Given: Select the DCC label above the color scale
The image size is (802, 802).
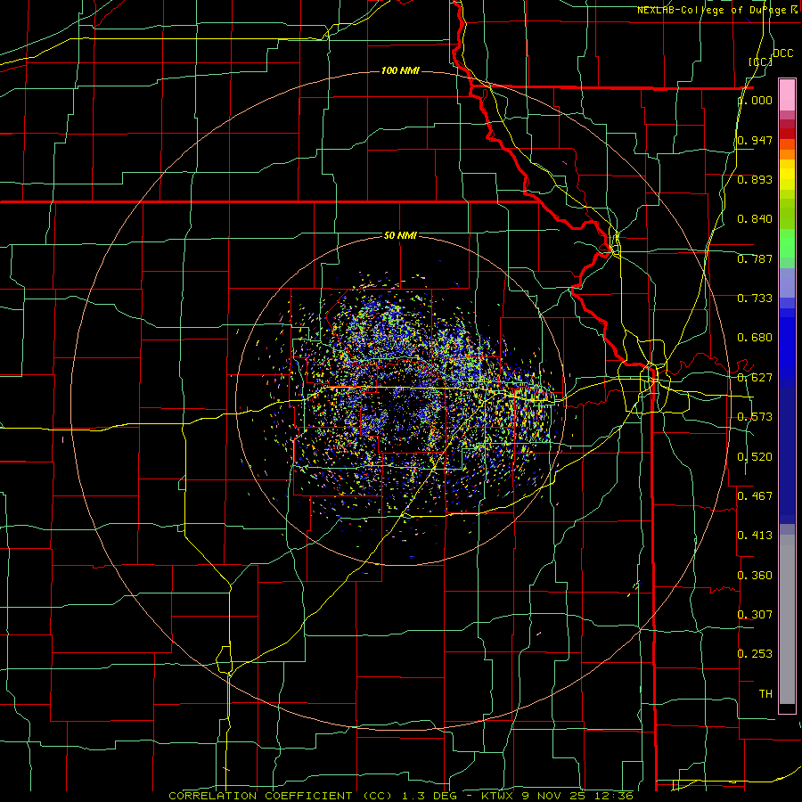Looking at the screenshot, I should click(782, 53).
